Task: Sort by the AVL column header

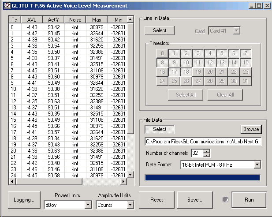Action: pos(32,19)
